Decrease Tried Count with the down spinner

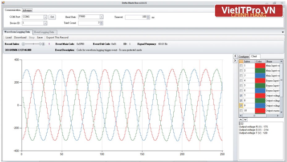pyautogui.click(x=101, y=24)
